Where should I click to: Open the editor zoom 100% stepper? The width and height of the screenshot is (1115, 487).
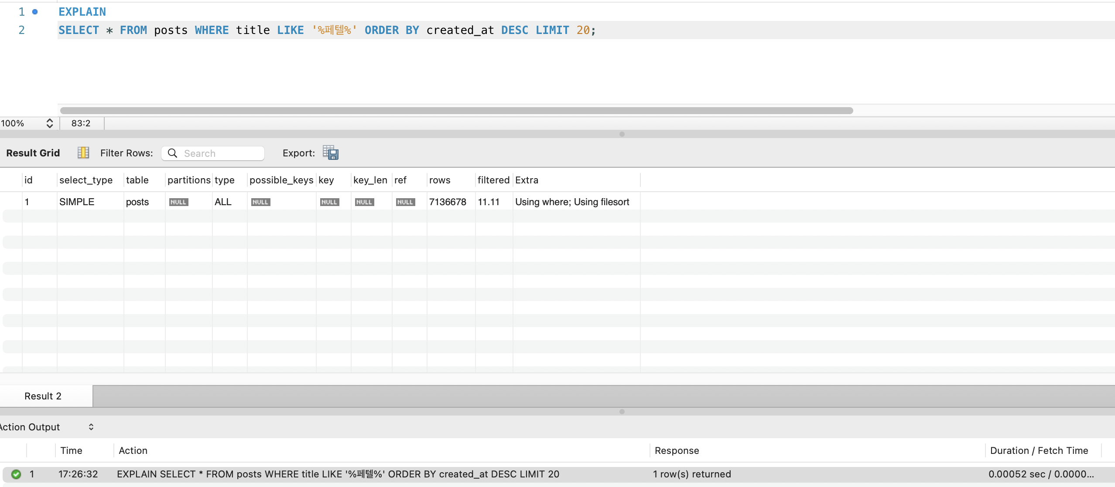click(49, 123)
